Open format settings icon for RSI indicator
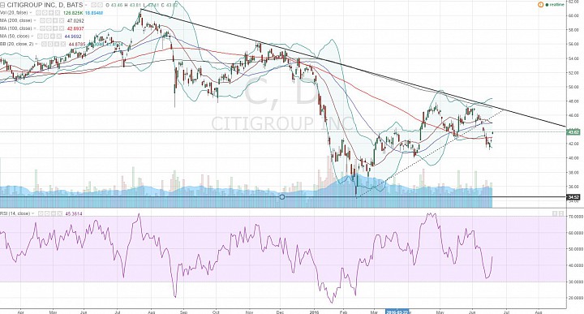Viewport: 584px width, 314px height. point(47,213)
